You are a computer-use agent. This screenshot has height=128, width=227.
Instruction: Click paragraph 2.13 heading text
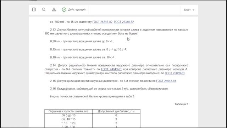(116, 32)
